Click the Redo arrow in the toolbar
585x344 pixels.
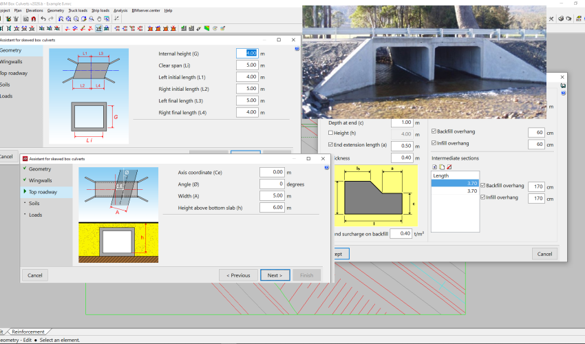pyautogui.click(x=51, y=19)
